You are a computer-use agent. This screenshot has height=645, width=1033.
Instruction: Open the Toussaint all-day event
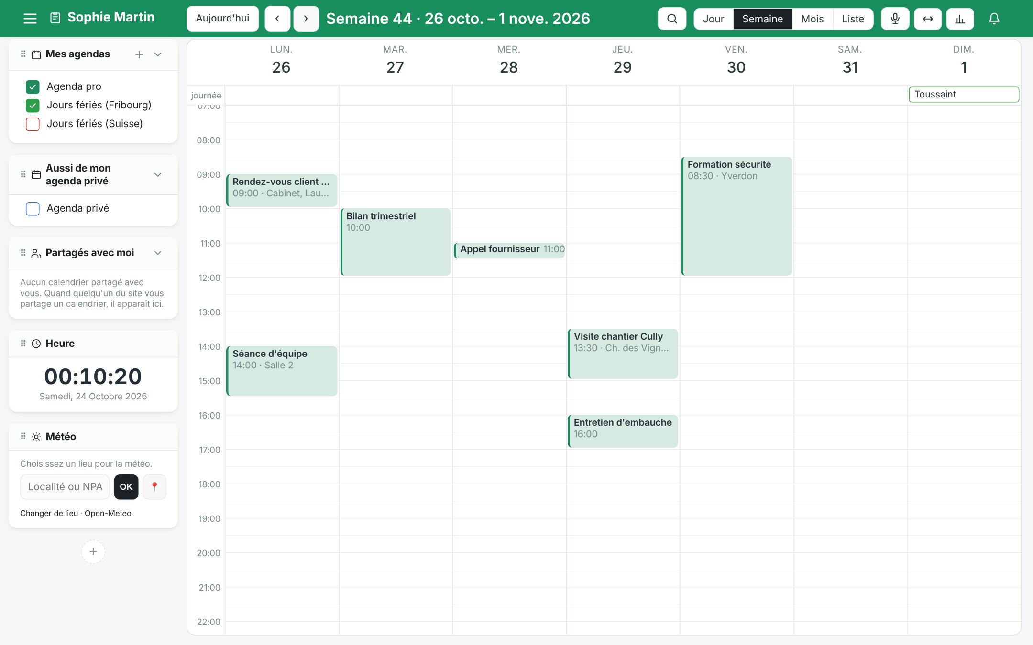[x=964, y=95]
